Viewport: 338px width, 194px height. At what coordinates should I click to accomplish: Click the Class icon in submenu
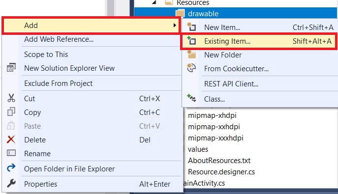point(191,98)
